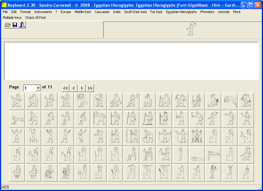Open the Europe keyboards menu

[x=66, y=12]
